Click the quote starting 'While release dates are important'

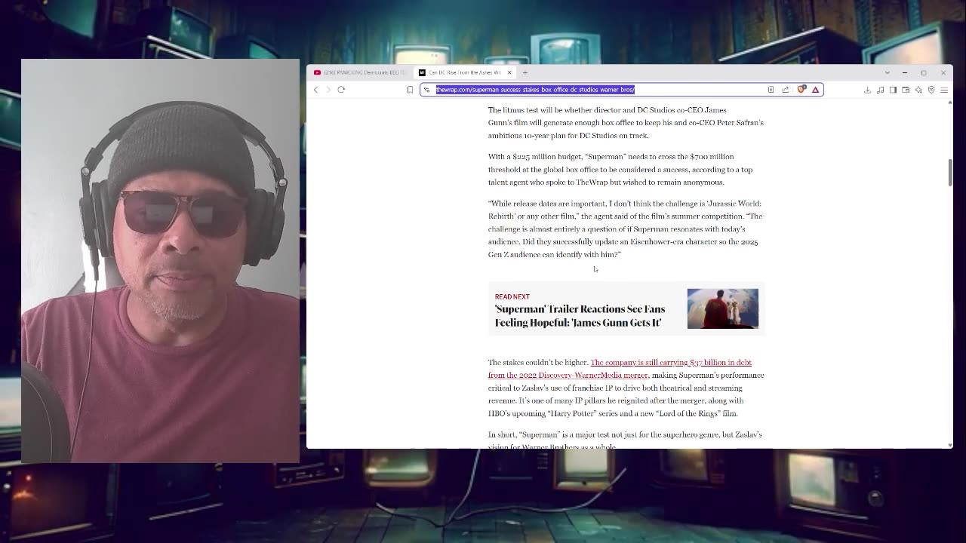pos(625,229)
